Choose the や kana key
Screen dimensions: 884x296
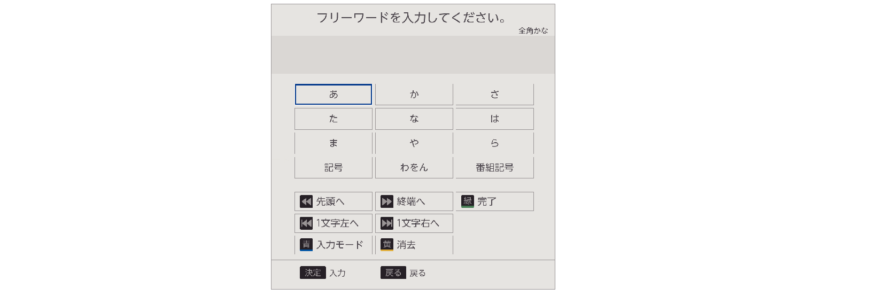(414, 143)
